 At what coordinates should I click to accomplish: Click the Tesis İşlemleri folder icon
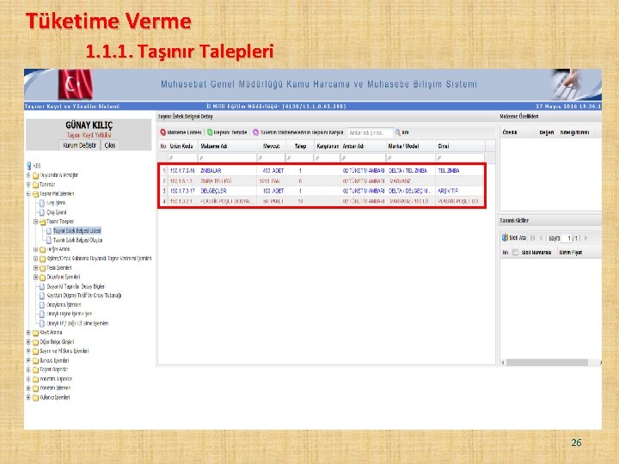point(43,268)
